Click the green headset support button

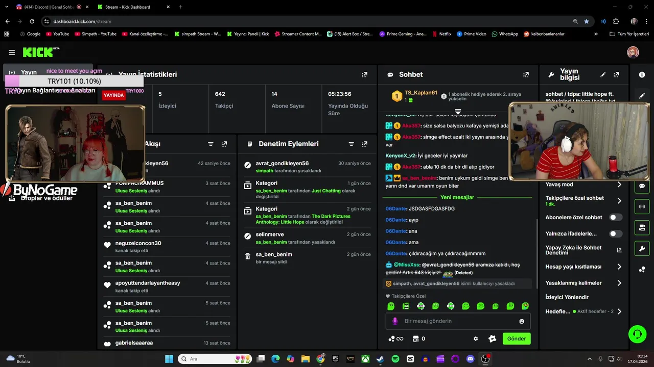(x=638, y=334)
